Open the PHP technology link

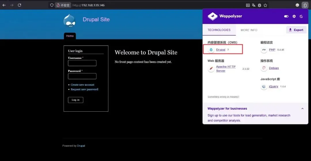tap(272, 50)
